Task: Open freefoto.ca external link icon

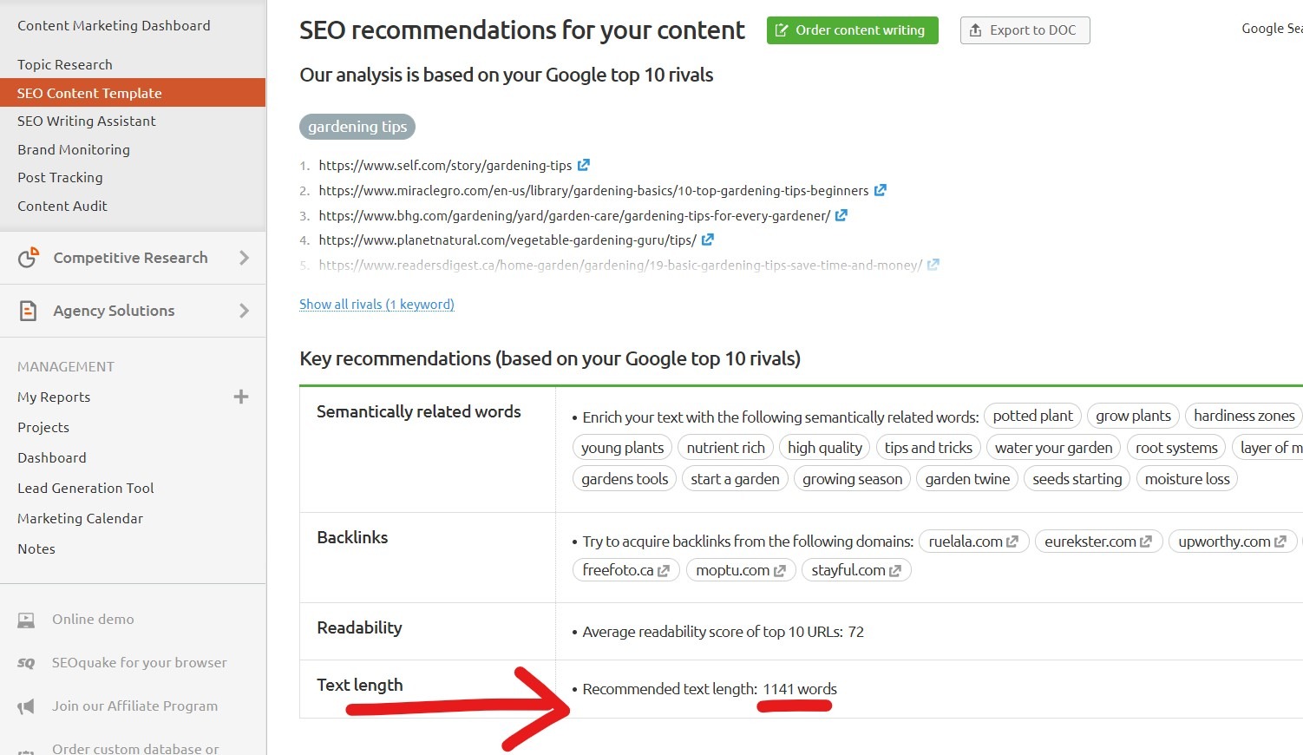Action: click(x=664, y=571)
